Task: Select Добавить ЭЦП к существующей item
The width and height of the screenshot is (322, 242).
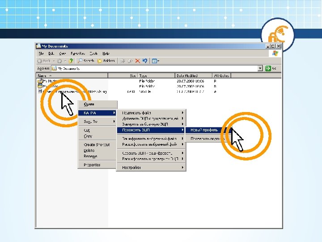Action: [151, 118]
